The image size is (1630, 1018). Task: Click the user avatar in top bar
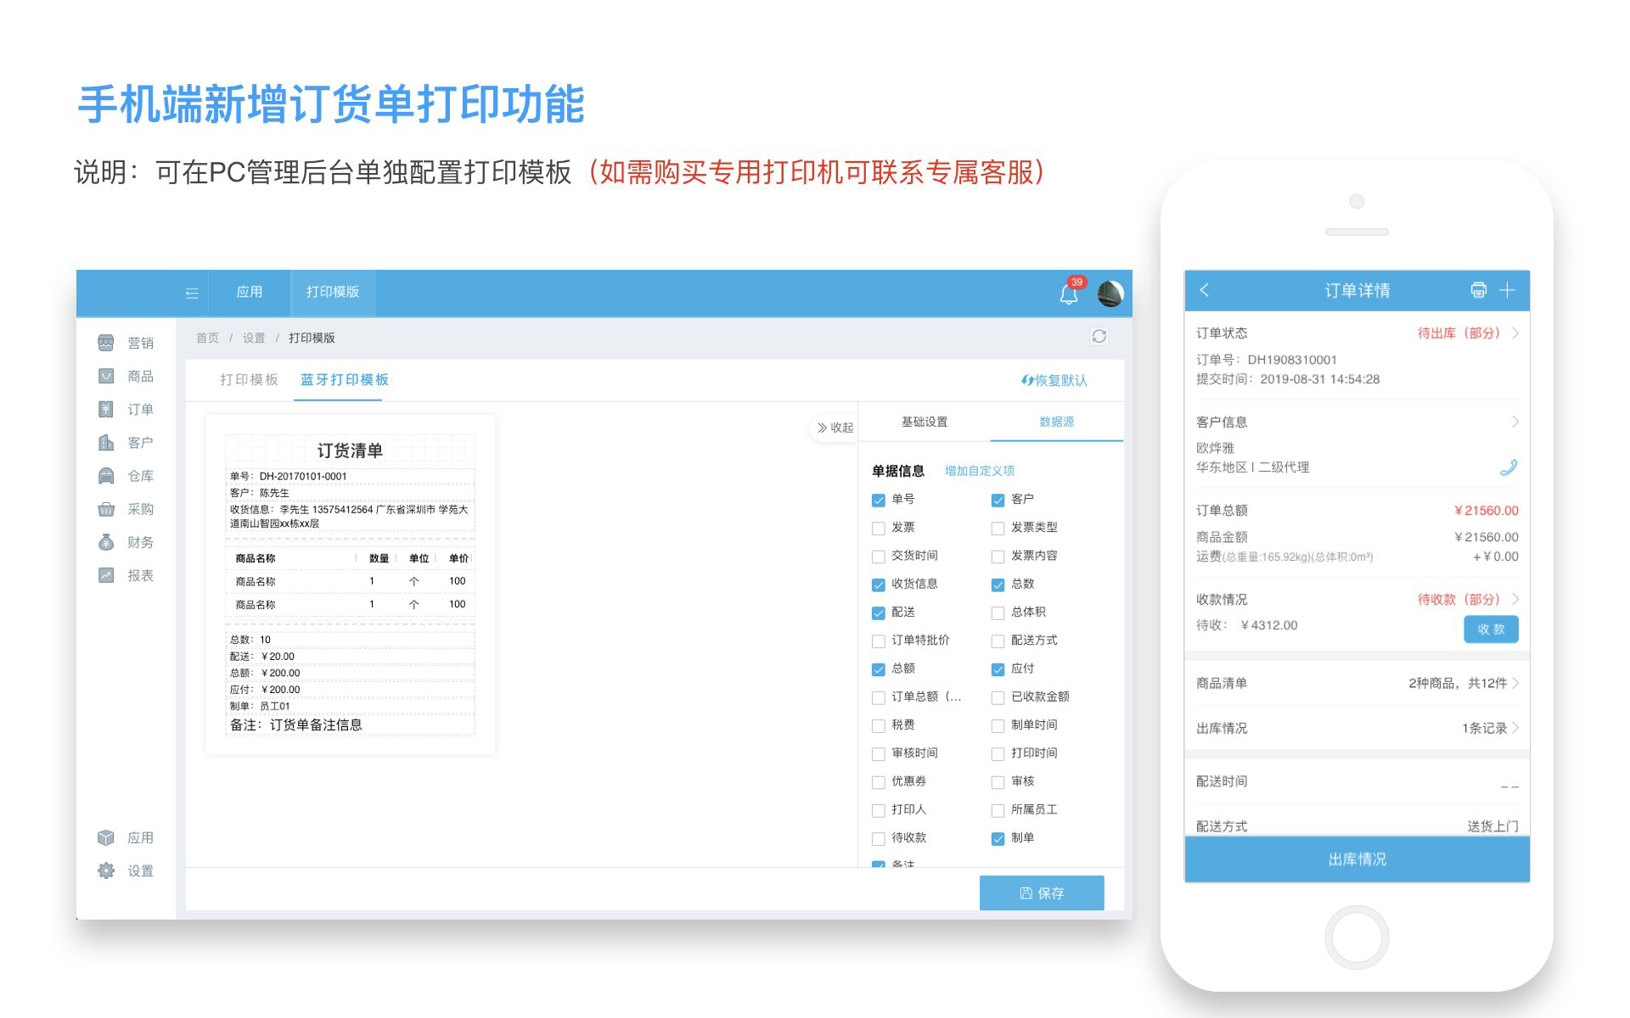pyautogui.click(x=1110, y=294)
